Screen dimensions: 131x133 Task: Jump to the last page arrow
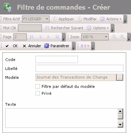click(x=57, y=37)
